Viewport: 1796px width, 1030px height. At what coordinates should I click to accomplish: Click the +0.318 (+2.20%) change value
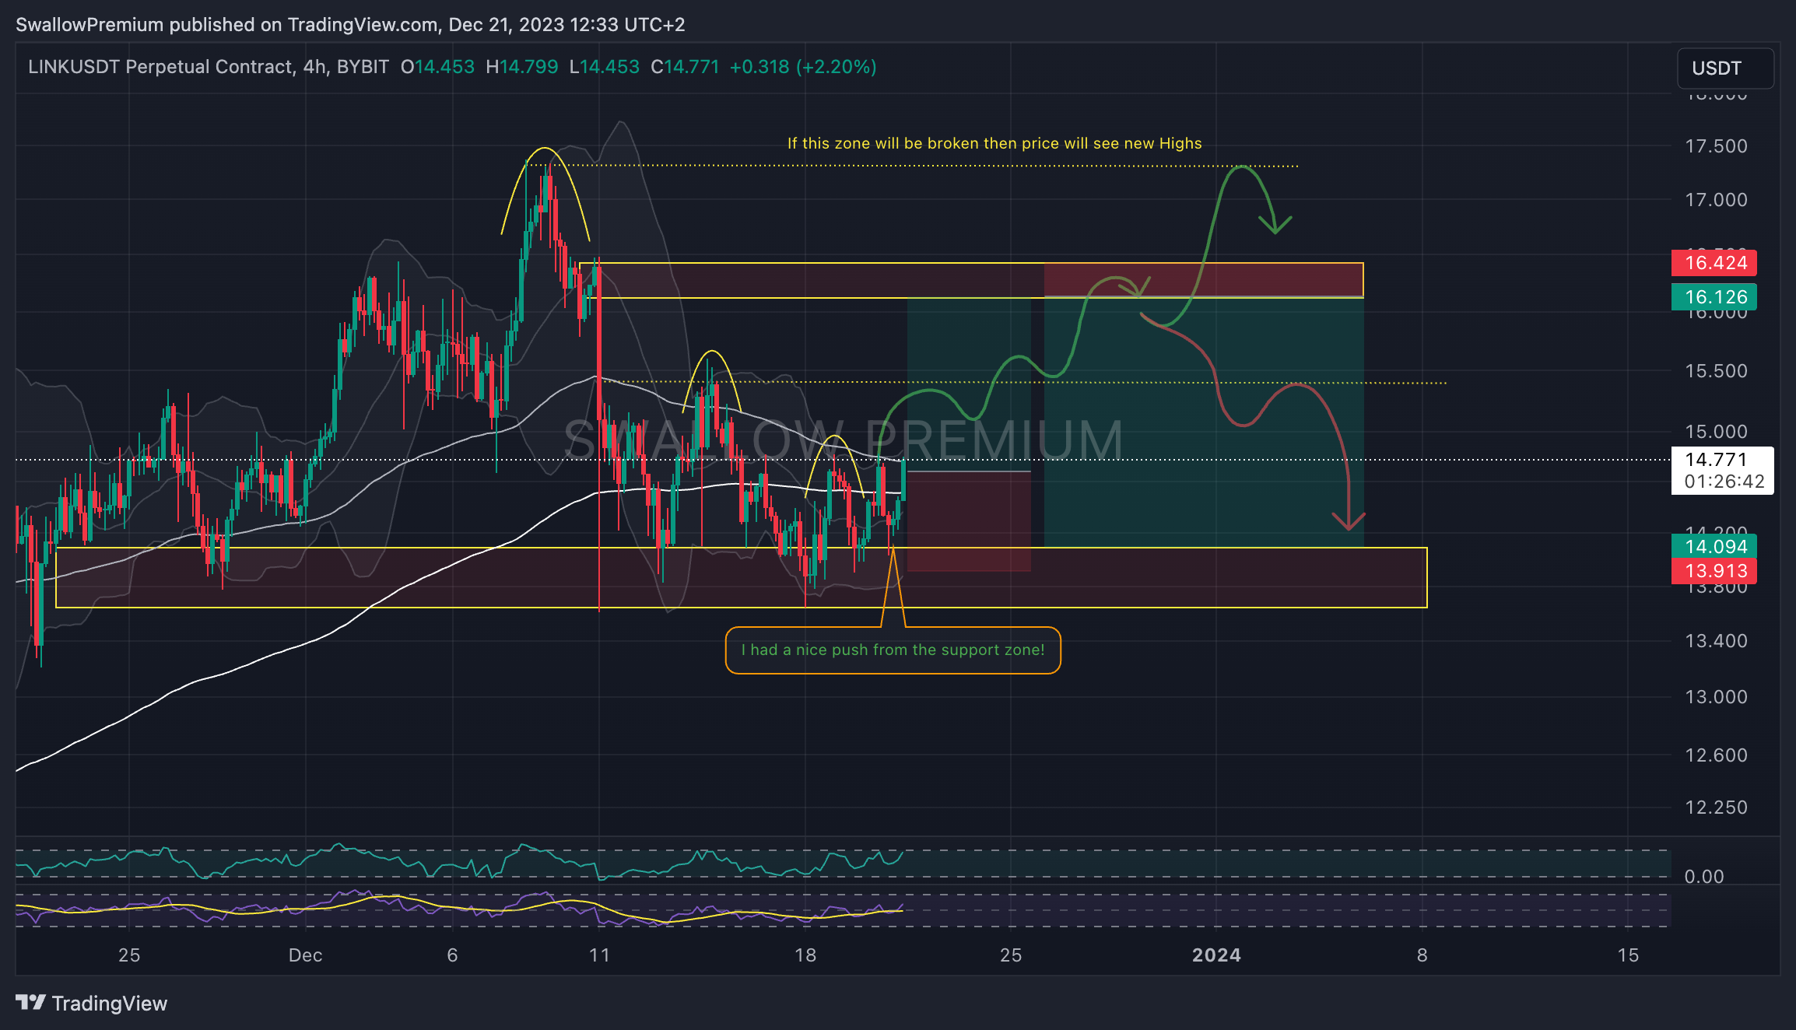click(x=803, y=67)
